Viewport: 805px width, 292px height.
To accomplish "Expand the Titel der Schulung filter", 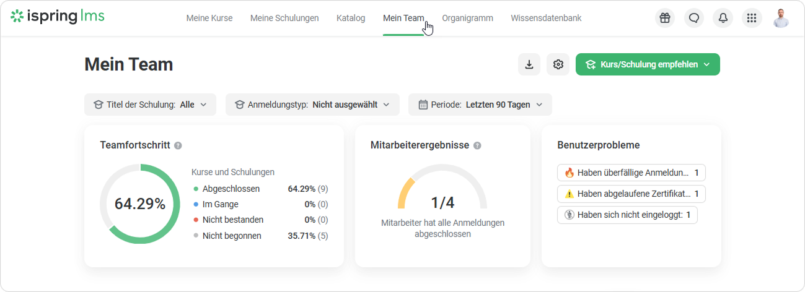I will tap(150, 105).
